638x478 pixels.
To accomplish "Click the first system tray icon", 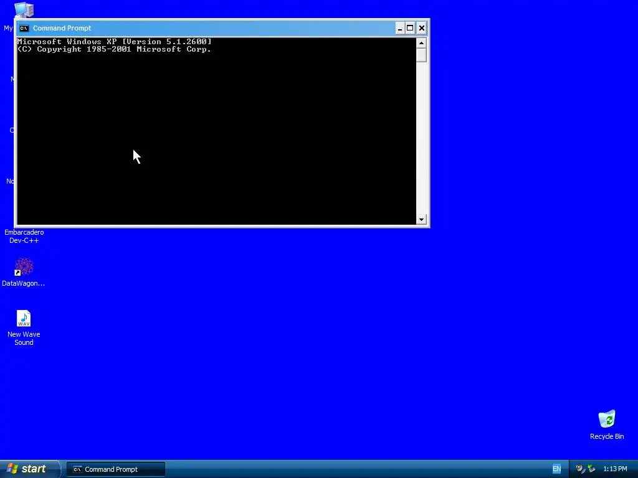I will 580,469.
